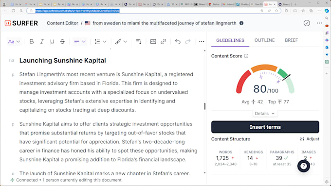Click the browser search icon
The height and width of the screenshot is (186, 331).
coord(21,11)
